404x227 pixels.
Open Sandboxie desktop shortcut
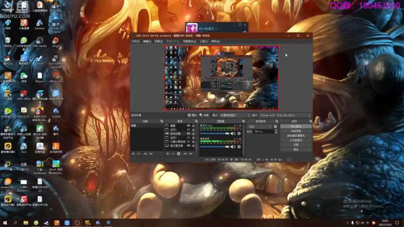pyautogui.click(x=40, y=167)
